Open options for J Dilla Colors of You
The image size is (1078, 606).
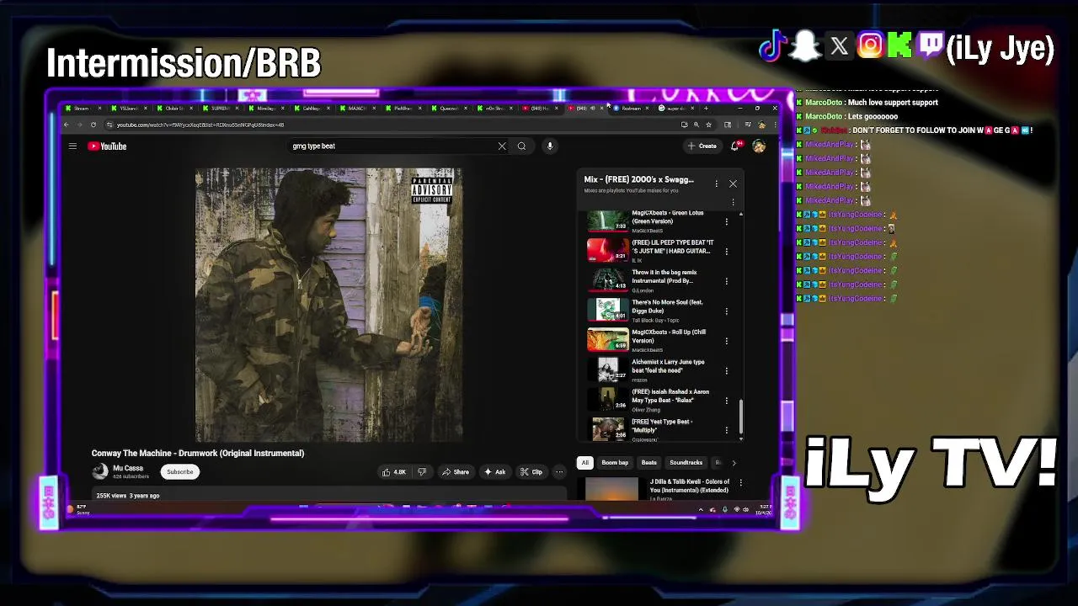click(740, 483)
